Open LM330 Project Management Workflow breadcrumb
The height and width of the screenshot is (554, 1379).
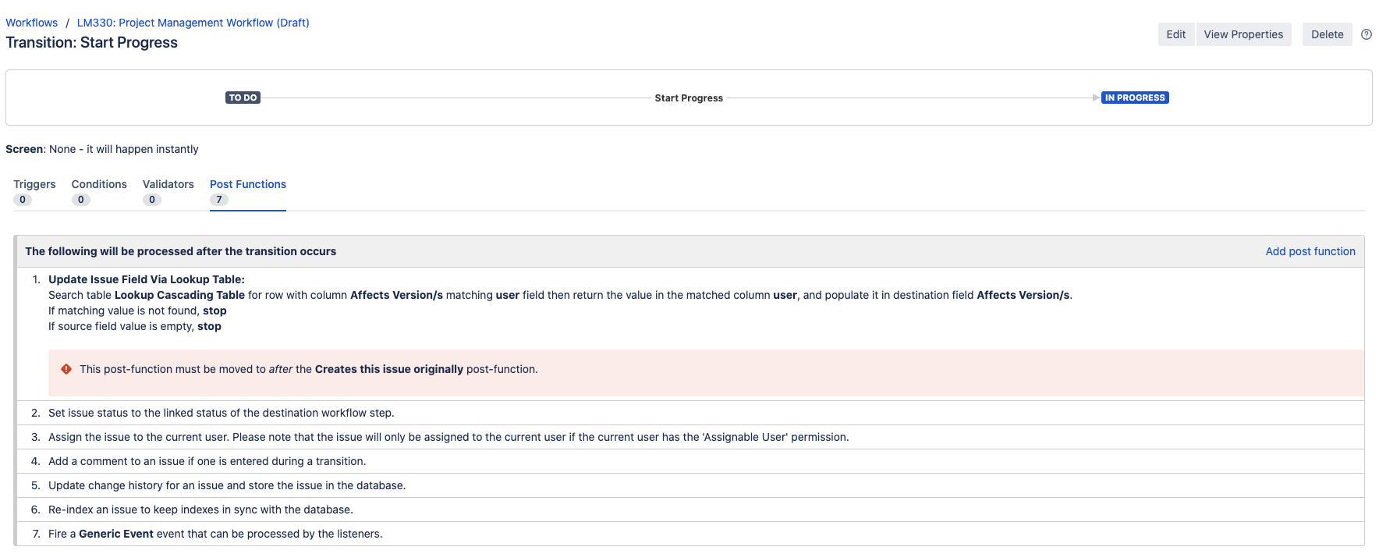point(193,23)
